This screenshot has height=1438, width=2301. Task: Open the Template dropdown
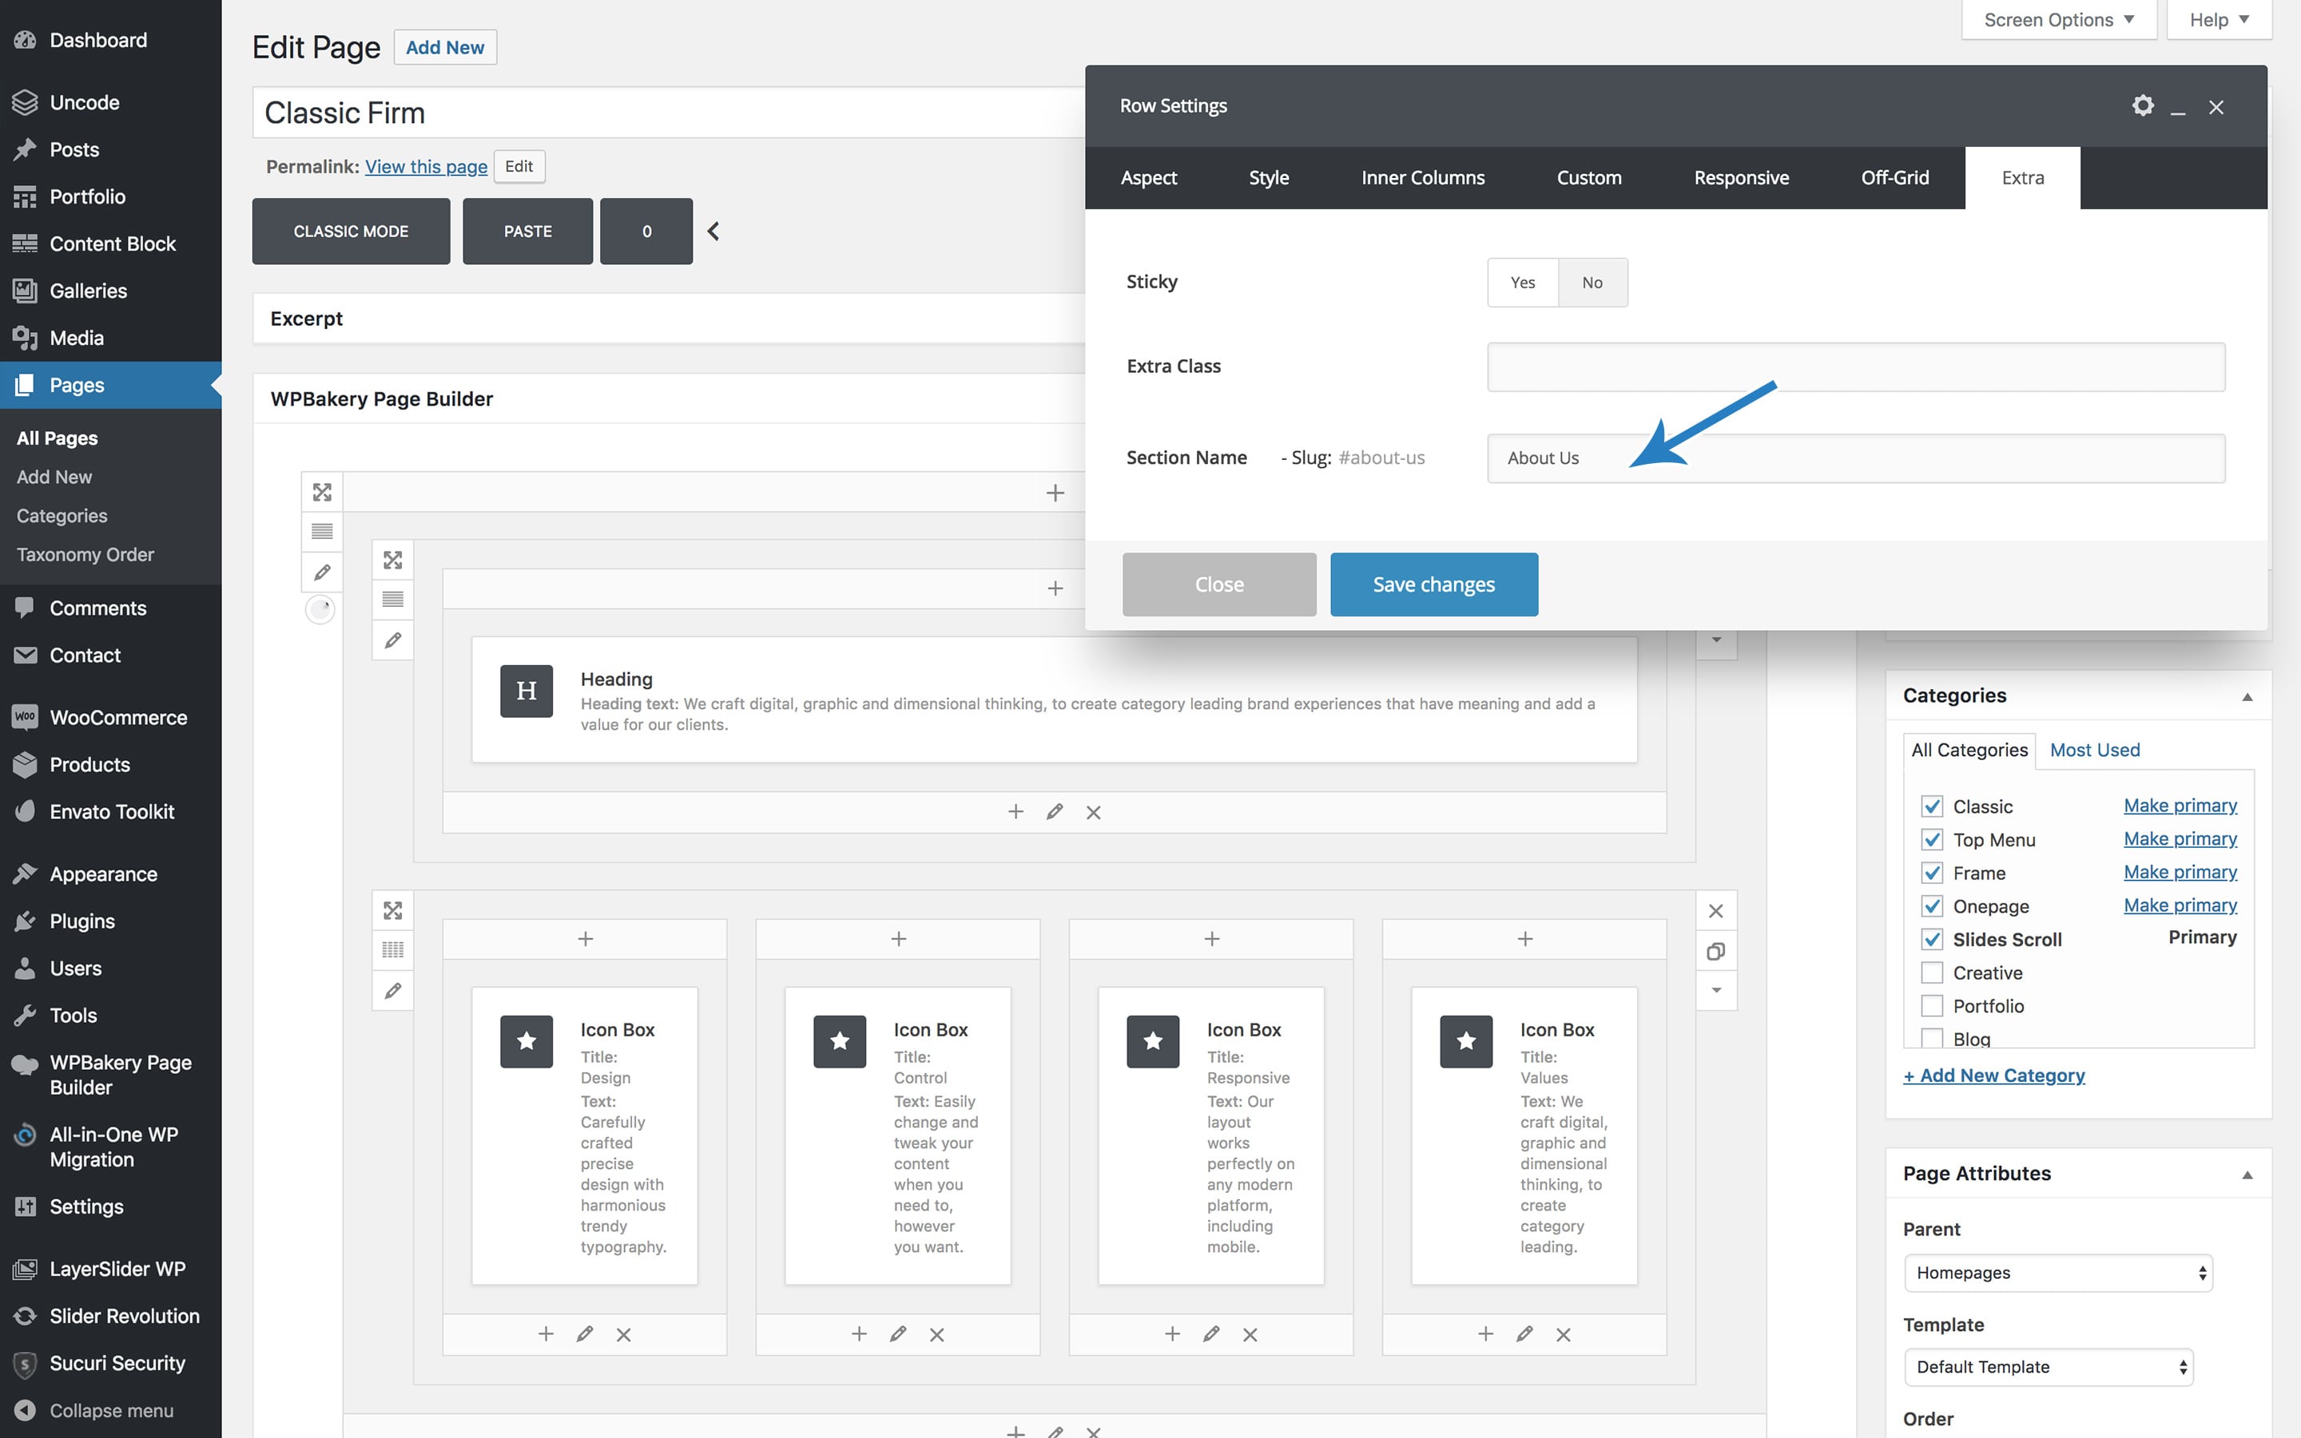coord(2048,1367)
